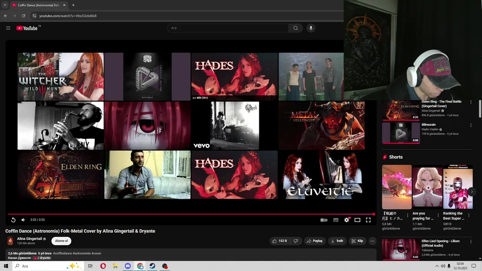
Task: Dislike the video with thumbs-down
Action: click(x=296, y=241)
